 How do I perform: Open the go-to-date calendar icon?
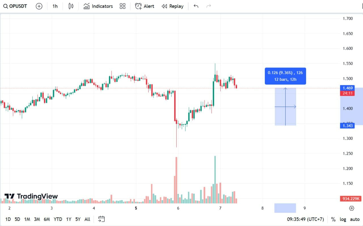point(102,219)
